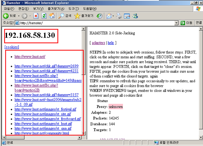203x146 pixels.
Task: Open Search with magnifier icon
Action: point(61,16)
